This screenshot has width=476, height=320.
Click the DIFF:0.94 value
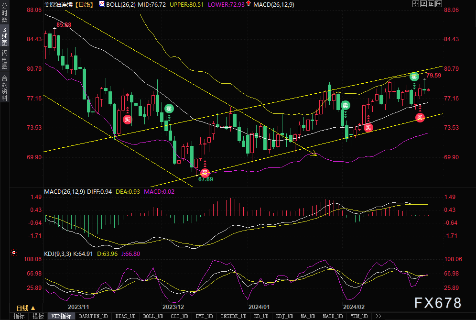[x=99, y=192]
